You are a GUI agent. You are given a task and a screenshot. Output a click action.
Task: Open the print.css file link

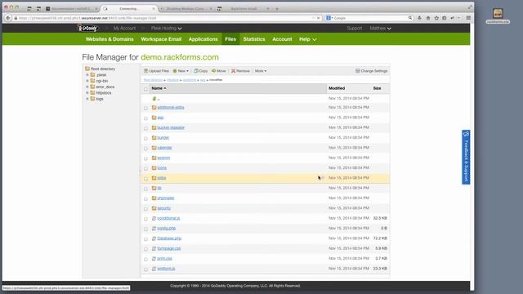click(x=164, y=259)
